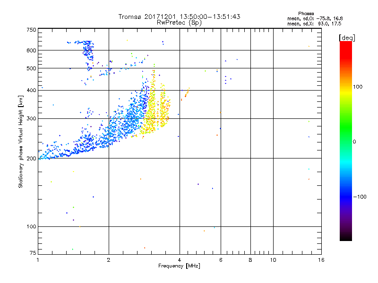Click the y-axis tick label "500"
The image size is (378, 283).
pyautogui.click(x=31, y=68)
